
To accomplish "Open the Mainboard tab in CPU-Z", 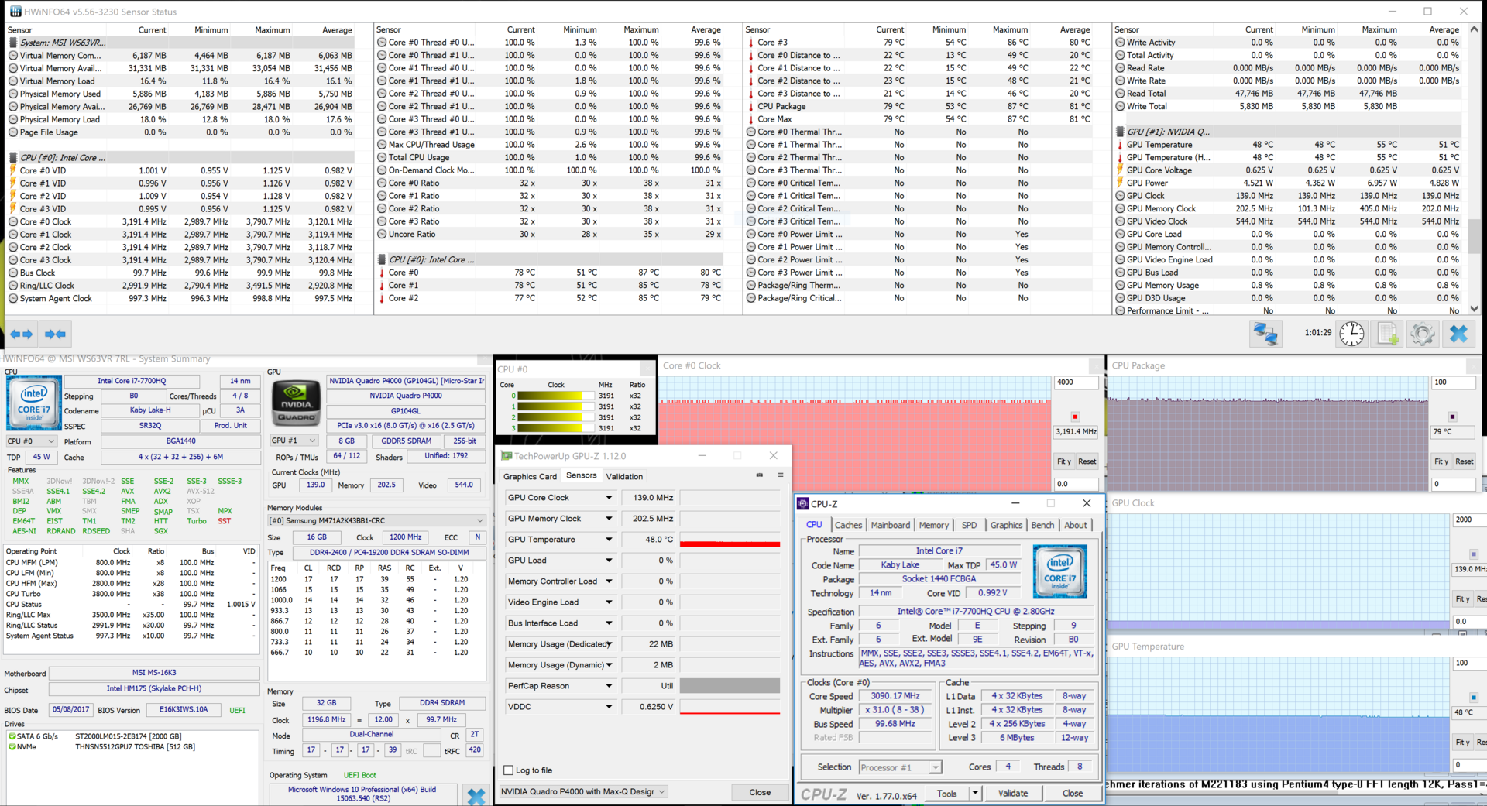I will 891,525.
